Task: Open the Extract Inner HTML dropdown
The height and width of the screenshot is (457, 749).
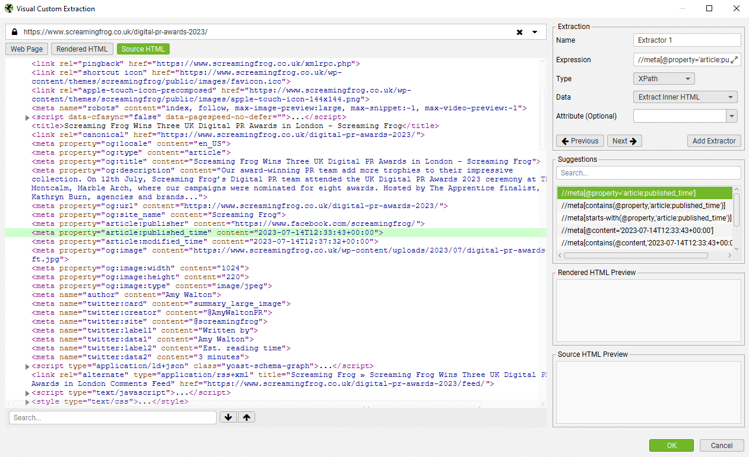Action: tap(685, 97)
